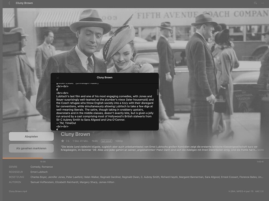
Task: Click the Abspielen button
Action: pos(31,137)
